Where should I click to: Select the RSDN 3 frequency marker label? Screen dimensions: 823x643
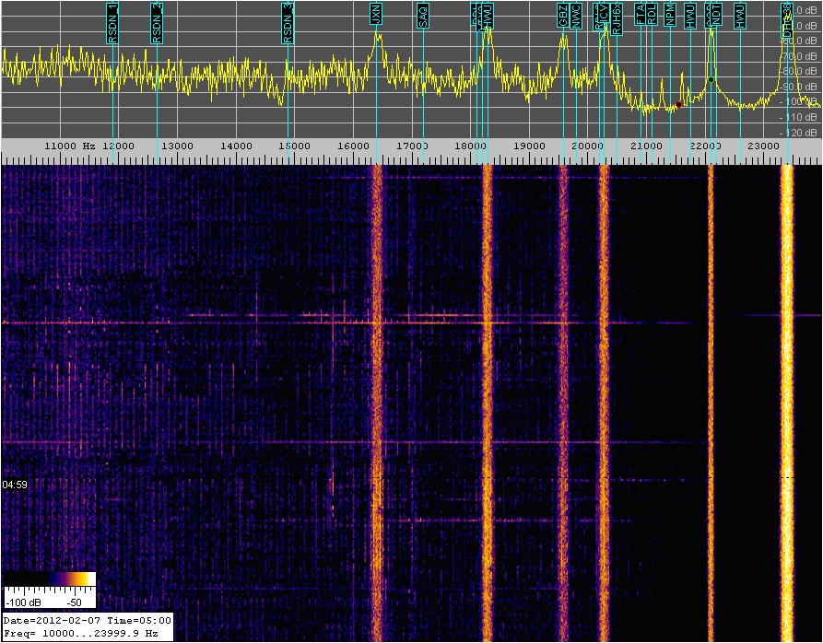[x=288, y=23]
